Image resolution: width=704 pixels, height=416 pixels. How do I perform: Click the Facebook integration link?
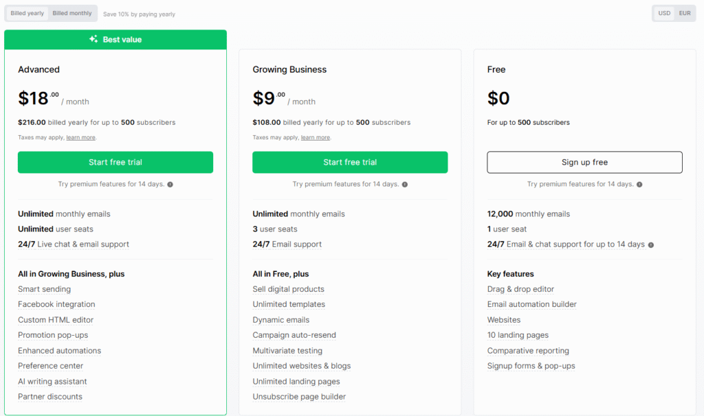pyautogui.click(x=56, y=304)
